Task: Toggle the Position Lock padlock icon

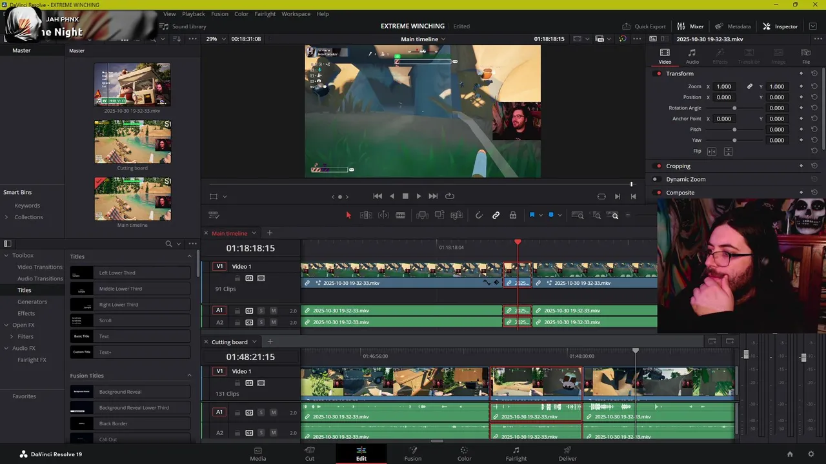Action: [x=513, y=215]
